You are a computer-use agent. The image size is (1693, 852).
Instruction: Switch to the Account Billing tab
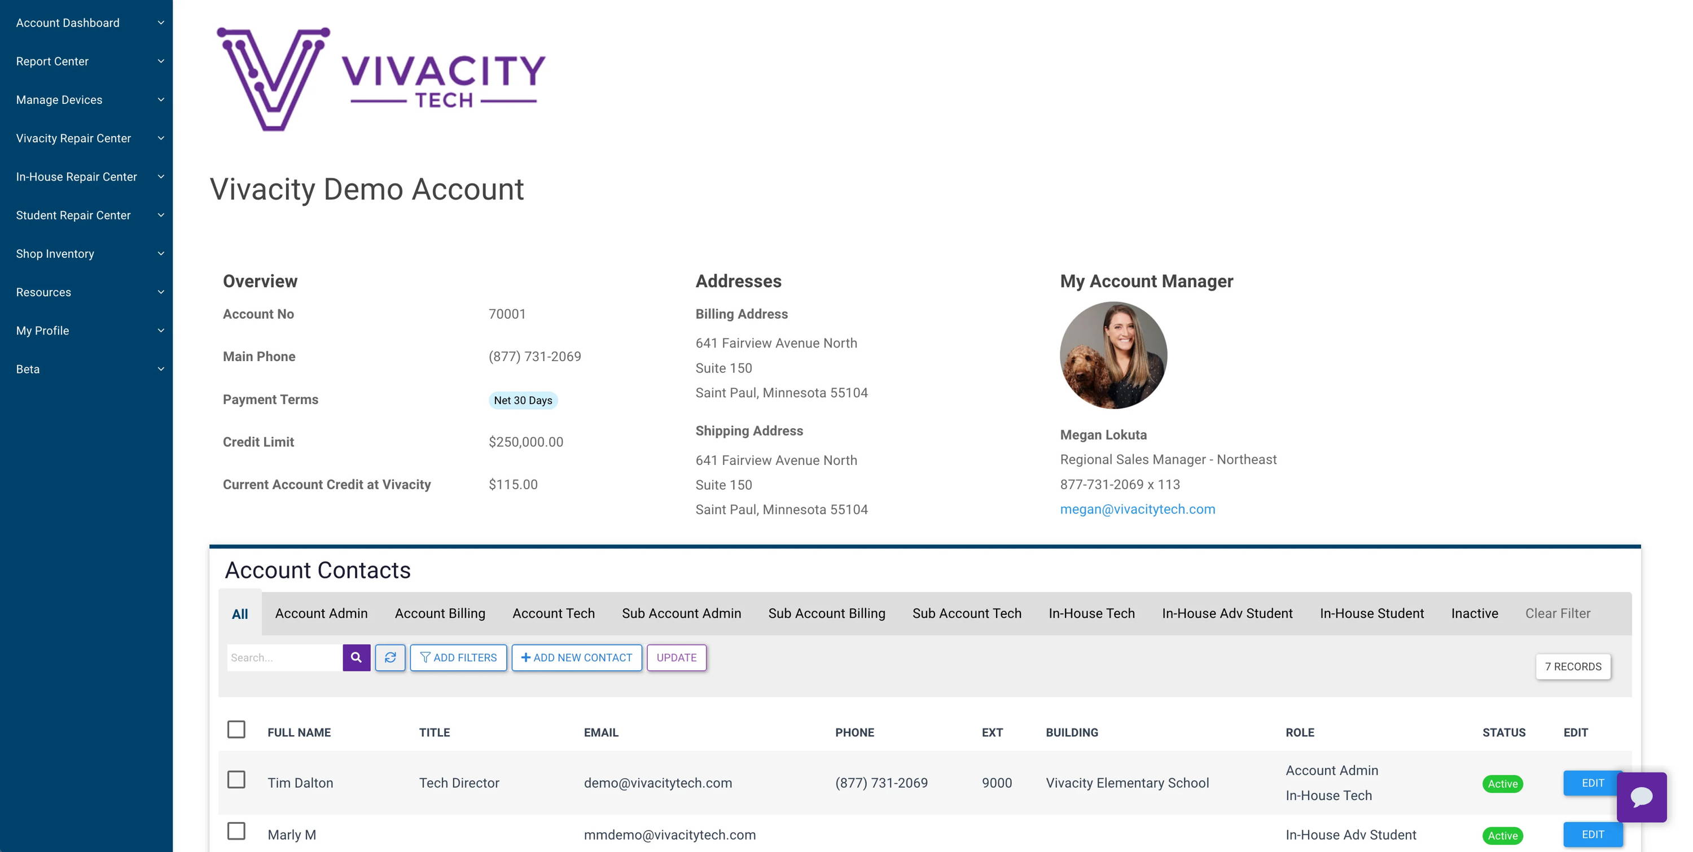tap(440, 613)
